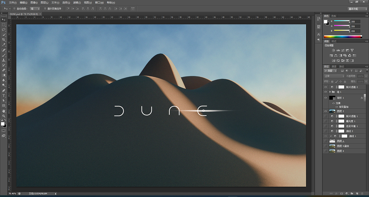
Task: Select the Horizontal Type tool
Action: tap(4, 96)
